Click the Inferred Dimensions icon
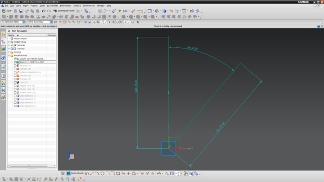Screen dimensions: 324x182 coord(158,173)
